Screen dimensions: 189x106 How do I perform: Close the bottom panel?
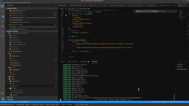[x=187, y=62]
